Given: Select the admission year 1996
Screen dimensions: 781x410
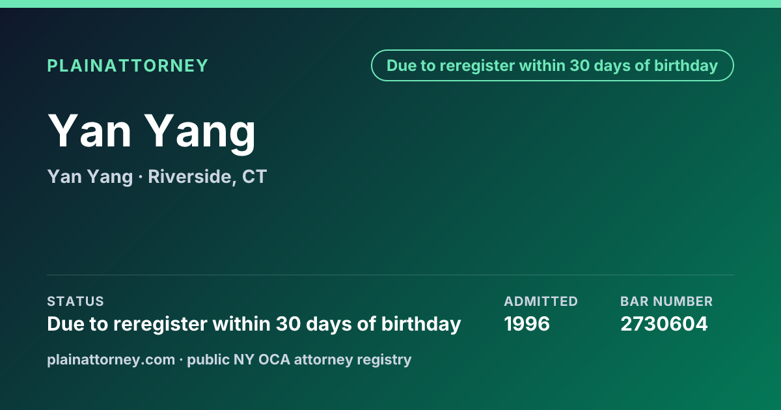Looking at the screenshot, I should (527, 323).
